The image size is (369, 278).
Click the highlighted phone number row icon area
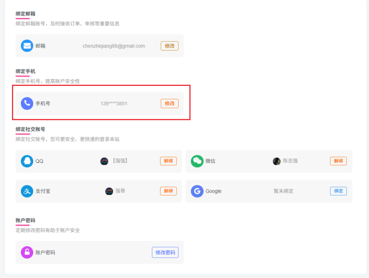pyautogui.click(x=28, y=103)
